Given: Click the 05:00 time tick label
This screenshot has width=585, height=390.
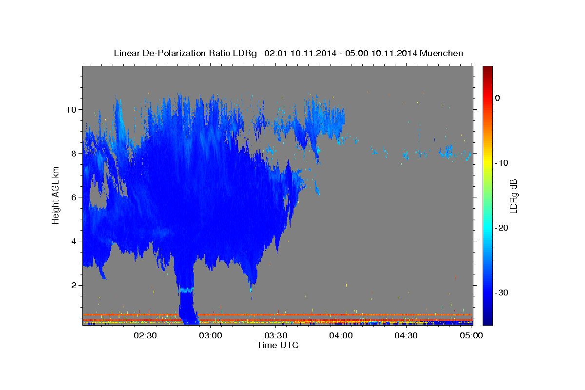Looking at the screenshot, I should pyautogui.click(x=471, y=335).
